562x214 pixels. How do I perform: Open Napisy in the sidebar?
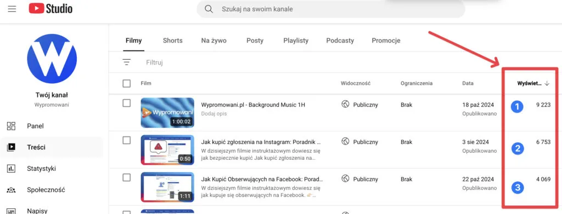(37, 211)
